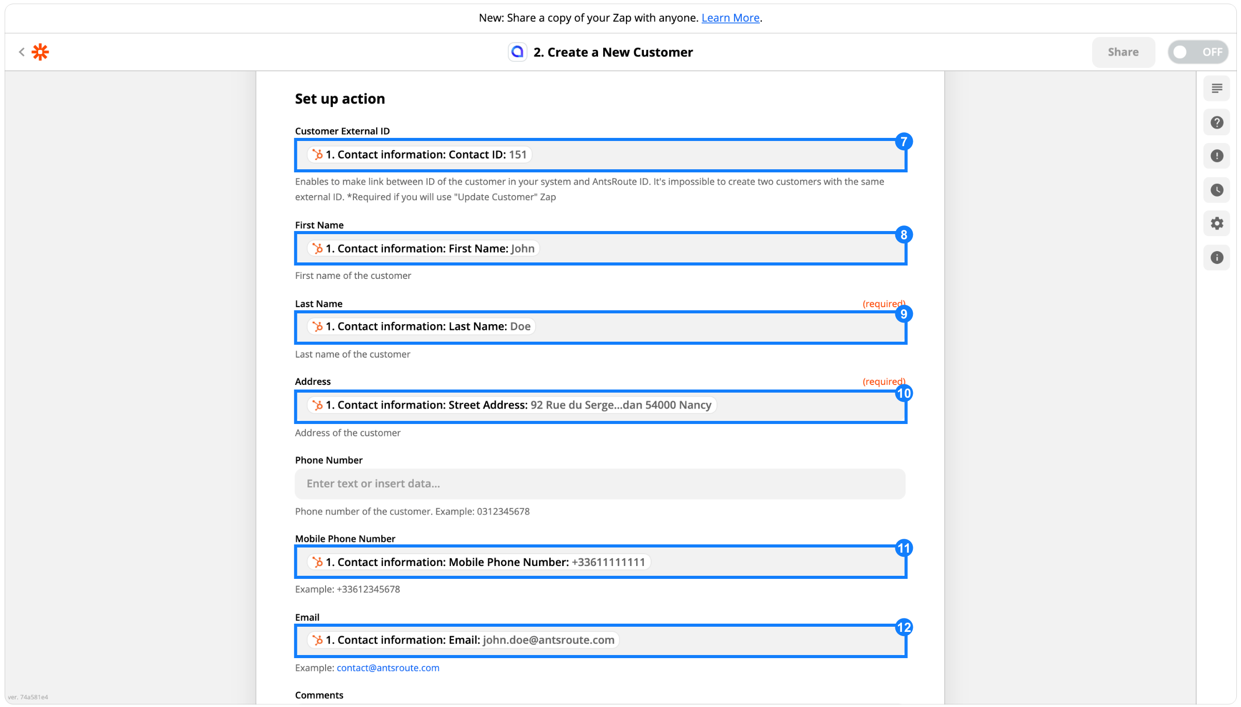
Task: Select the Mobile Phone Number +33611111111 pill
Action: [479, 562]
